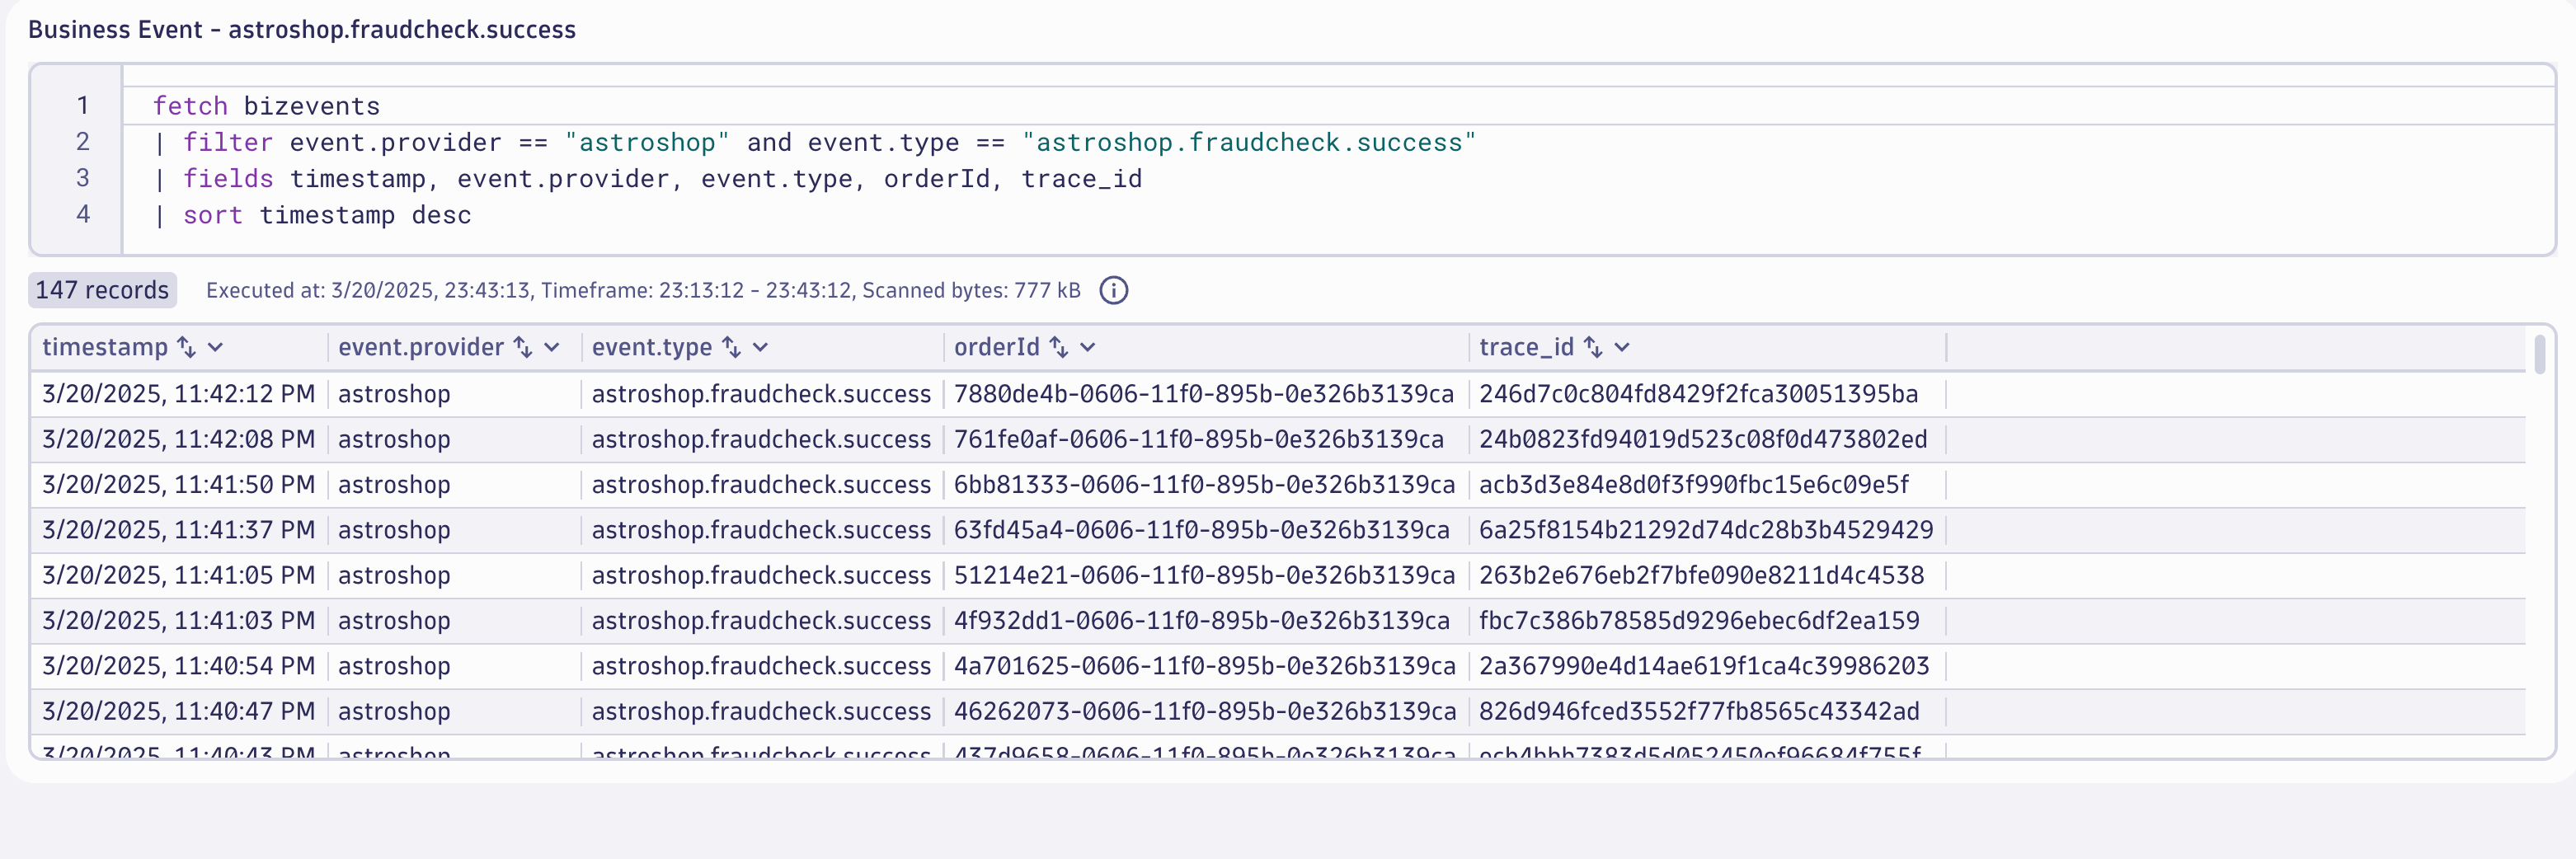Click the filter line of the query
Image resolution: width=2576 pixels, height=859 pixels.
pyautogui.click(x=815, y=142)
